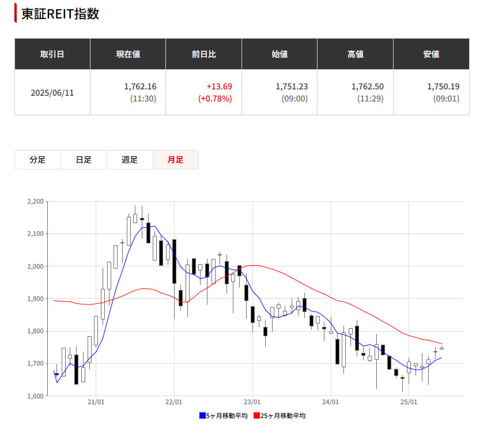Screen dimensions: 491x444
Task: Select the 月足 chart tab
Action: pos(176,160)
